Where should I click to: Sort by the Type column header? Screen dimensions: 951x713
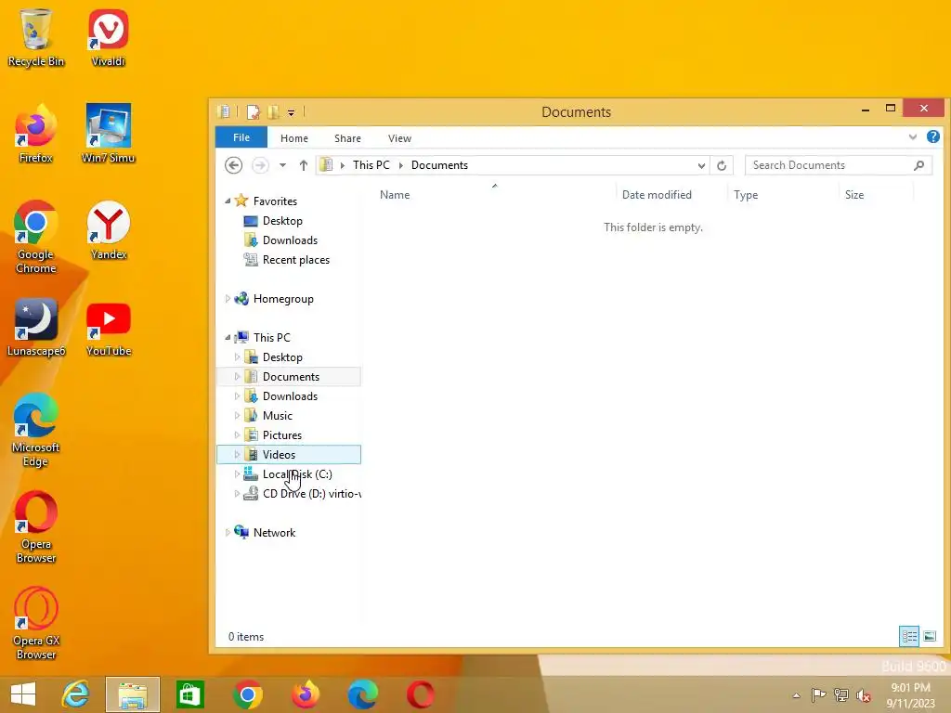click(783, 195)
